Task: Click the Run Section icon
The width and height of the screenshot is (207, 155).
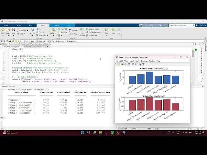Action: point(82,30)
